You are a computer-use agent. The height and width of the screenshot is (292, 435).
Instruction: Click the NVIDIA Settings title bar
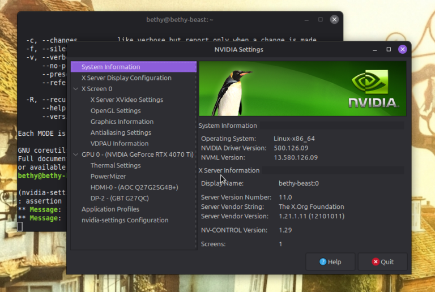(238, 50)
